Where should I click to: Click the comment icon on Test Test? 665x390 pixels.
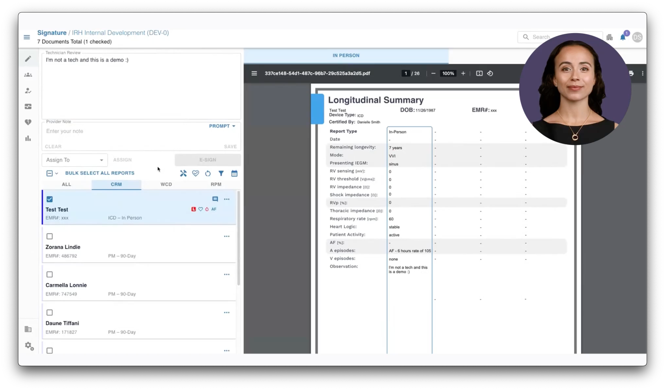(x=215, y=199)
